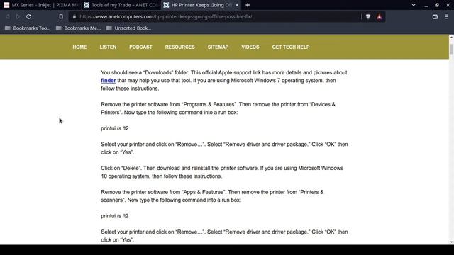Restore down the browser window
Viewport: 454px width, 255px height.
point(437,5)
